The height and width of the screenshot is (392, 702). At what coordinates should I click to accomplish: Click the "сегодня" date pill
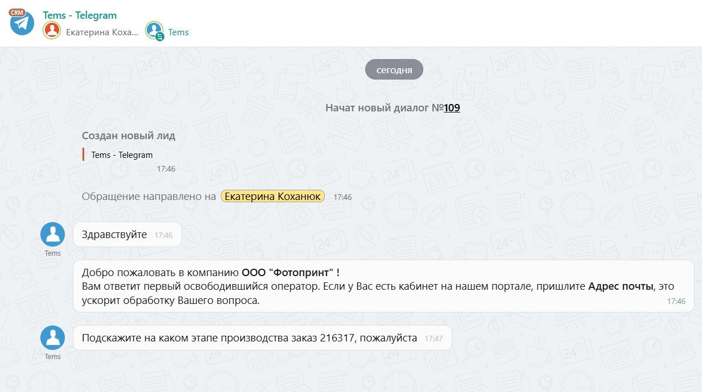click(394, 70)
